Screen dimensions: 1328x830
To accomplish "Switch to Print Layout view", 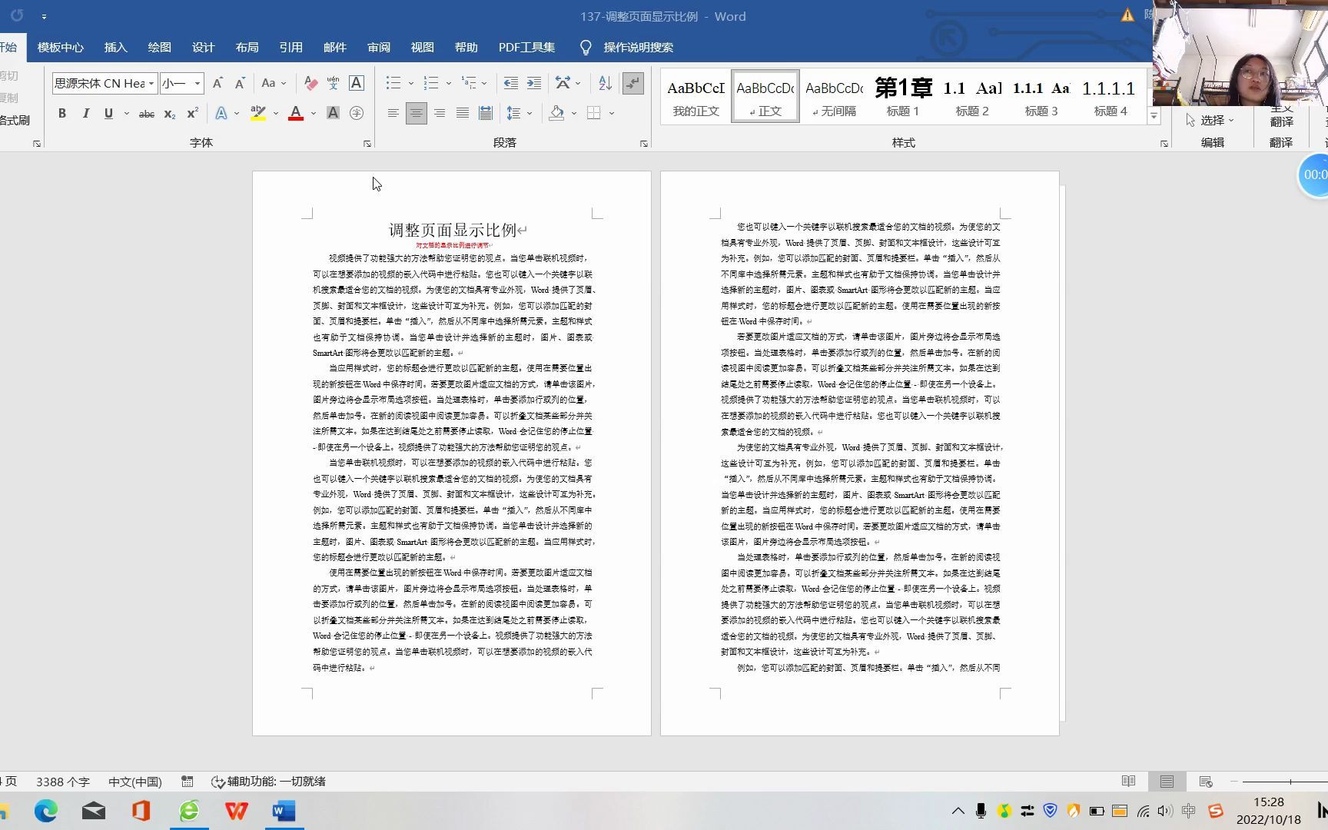I will point(1167,782).
